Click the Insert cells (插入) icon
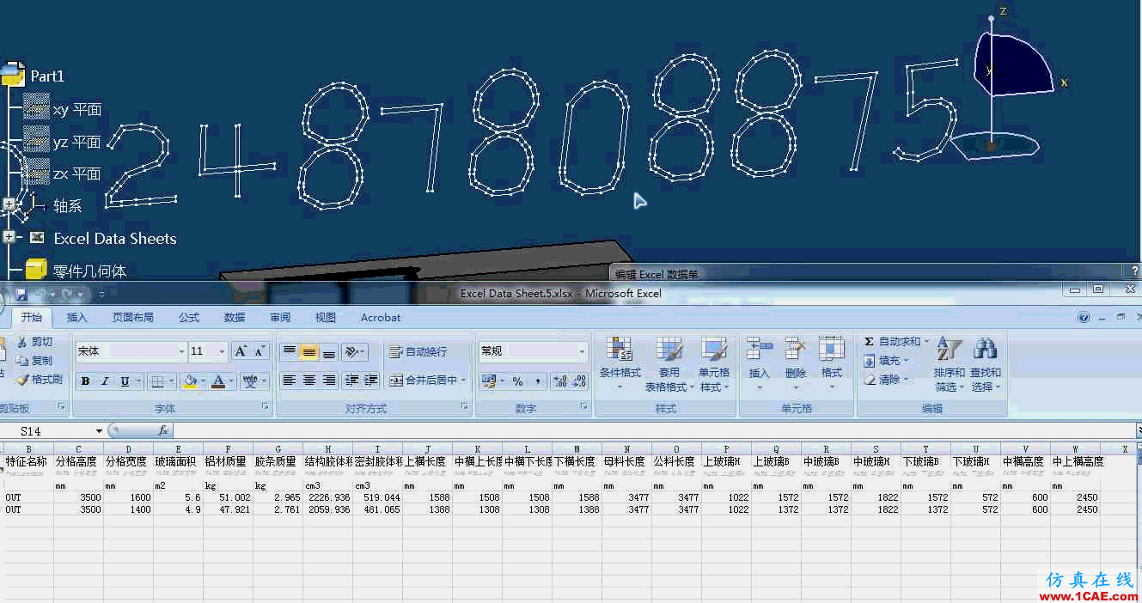1142x603 pixels. point(760,350)
